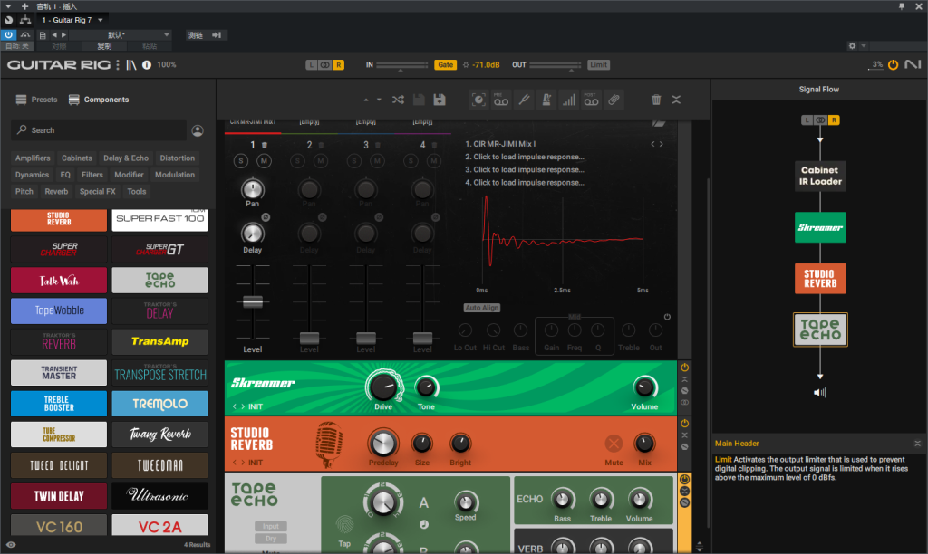Open the PRE tape deck tool
This screenshot has width=928, height=554.
[500, 100]
